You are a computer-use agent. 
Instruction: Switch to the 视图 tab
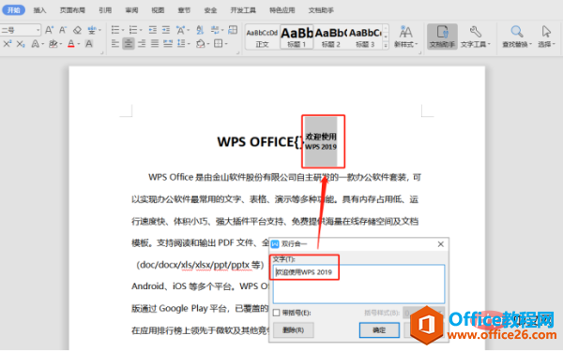pyautogui.click(x=158, y=10)
